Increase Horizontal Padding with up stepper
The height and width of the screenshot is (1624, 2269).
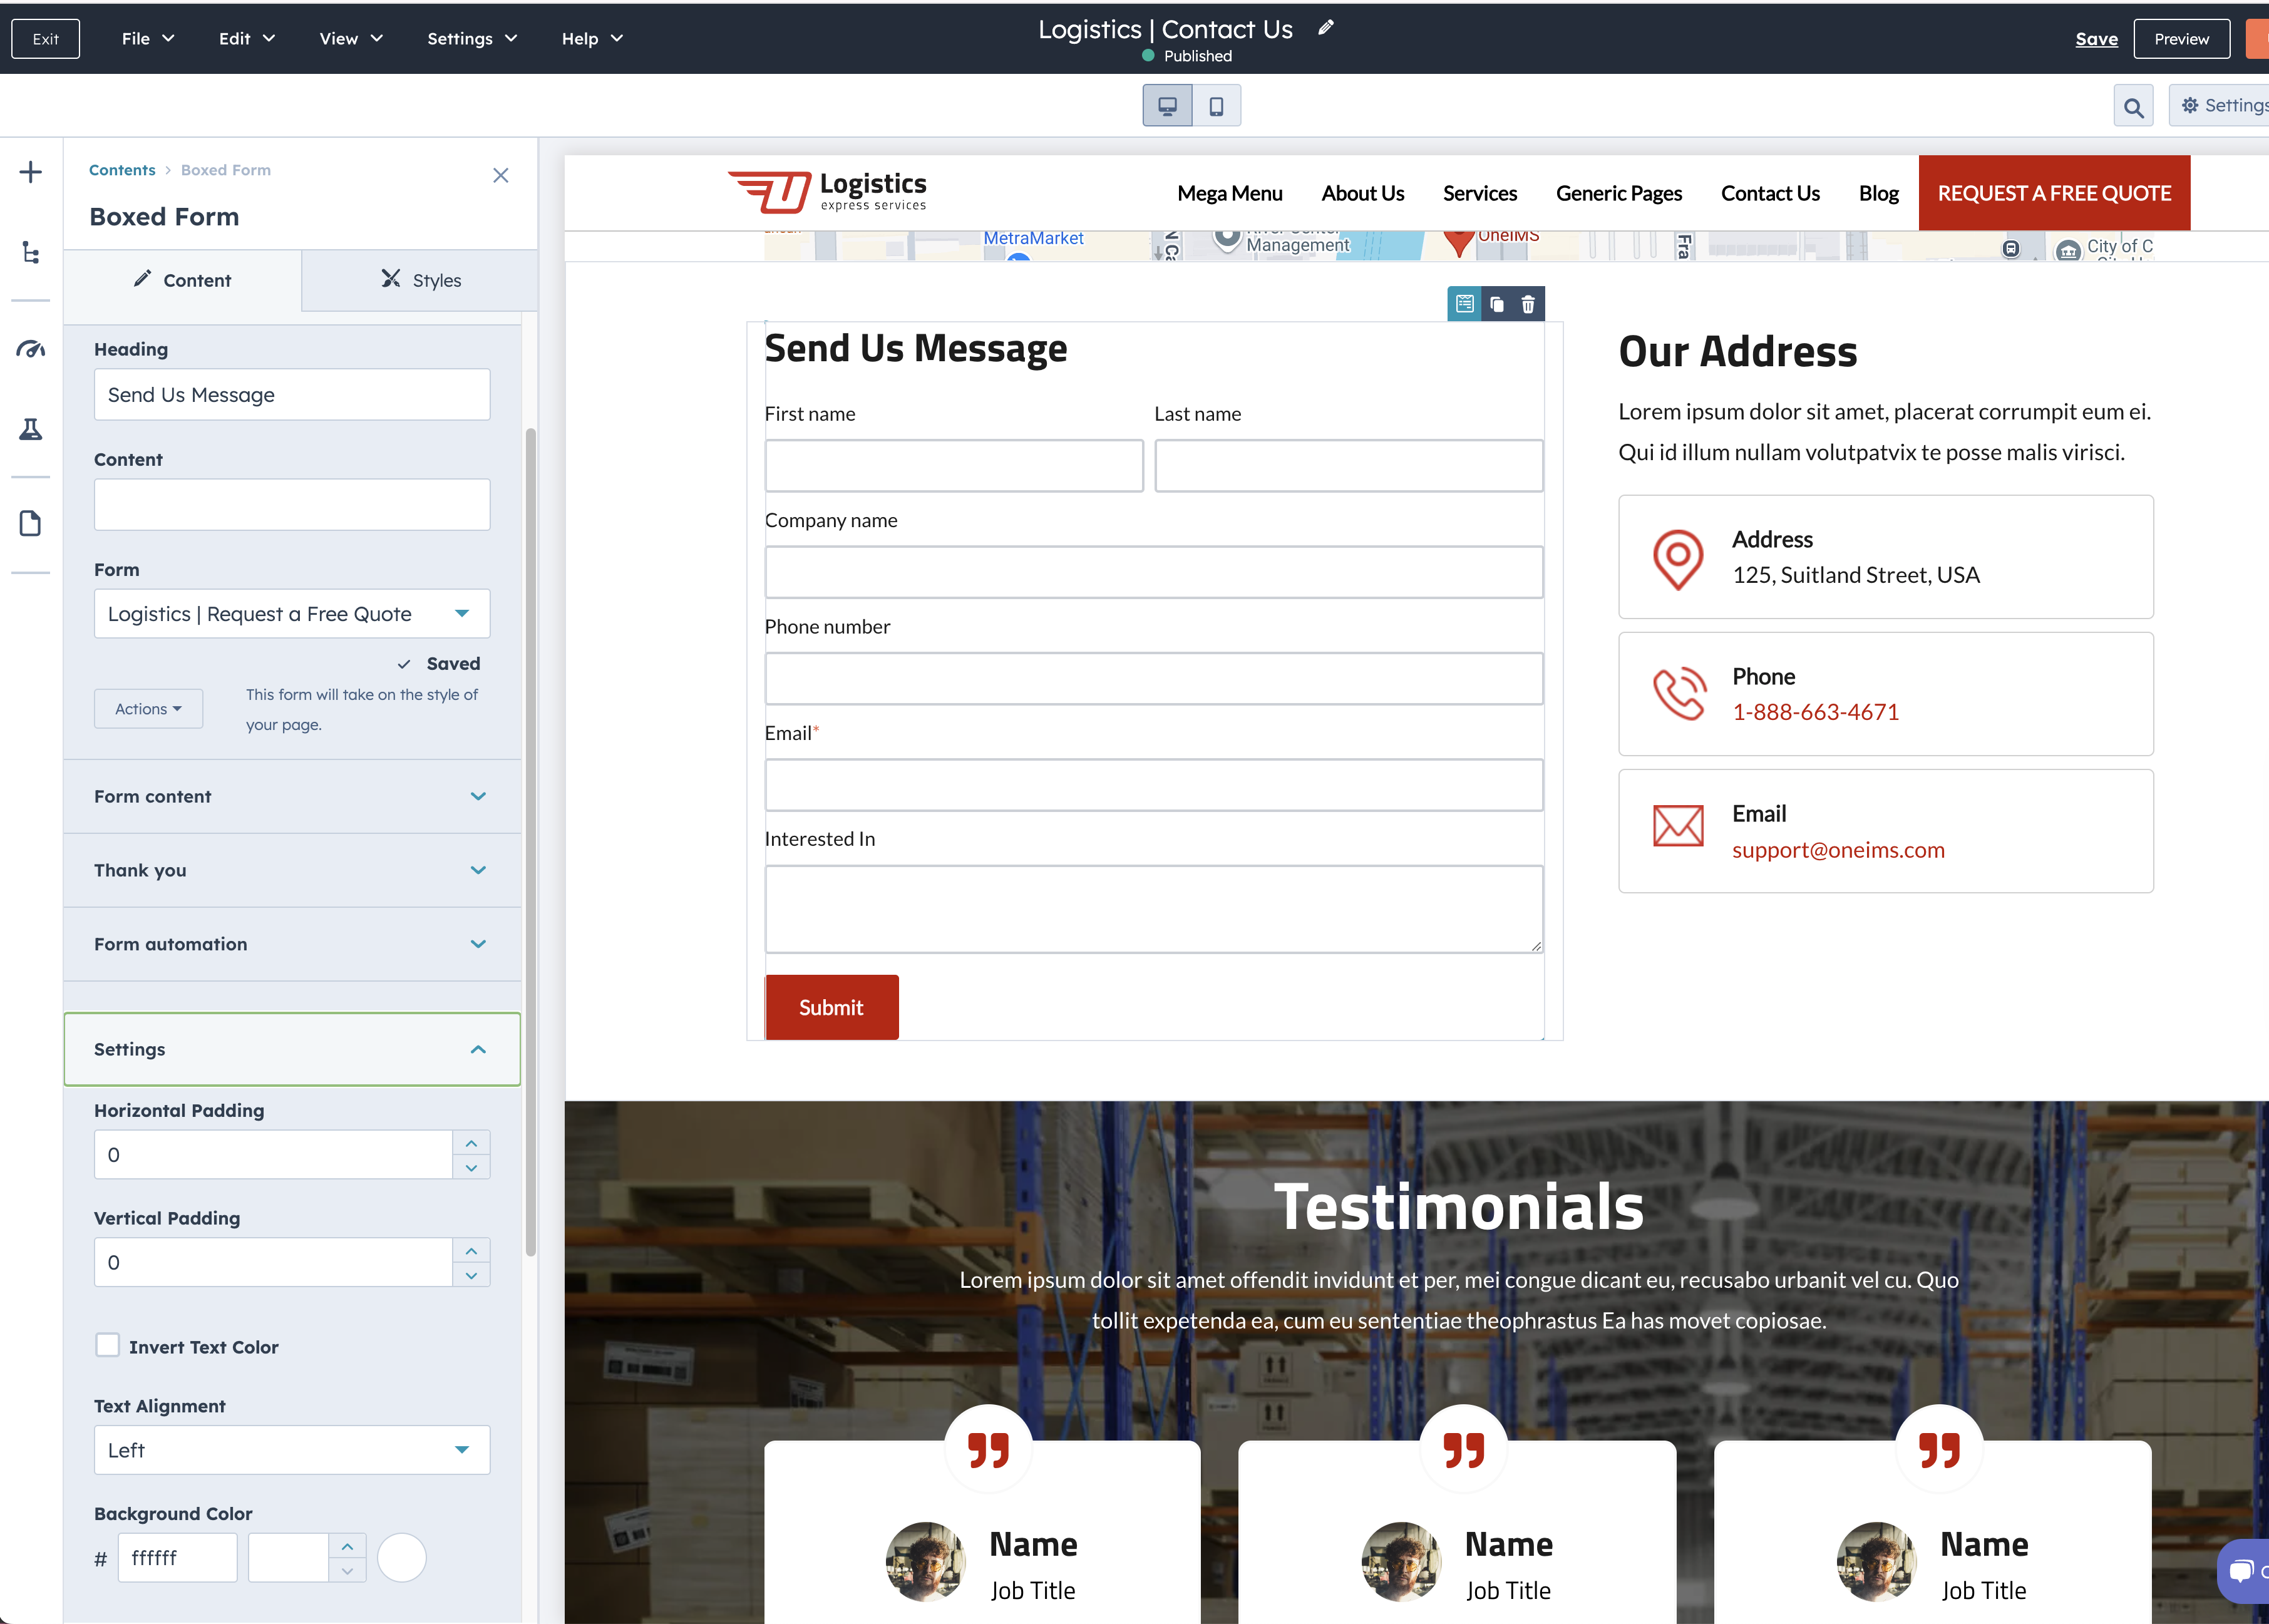471,1143
